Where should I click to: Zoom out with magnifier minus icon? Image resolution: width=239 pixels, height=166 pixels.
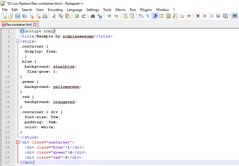(116, 16)
